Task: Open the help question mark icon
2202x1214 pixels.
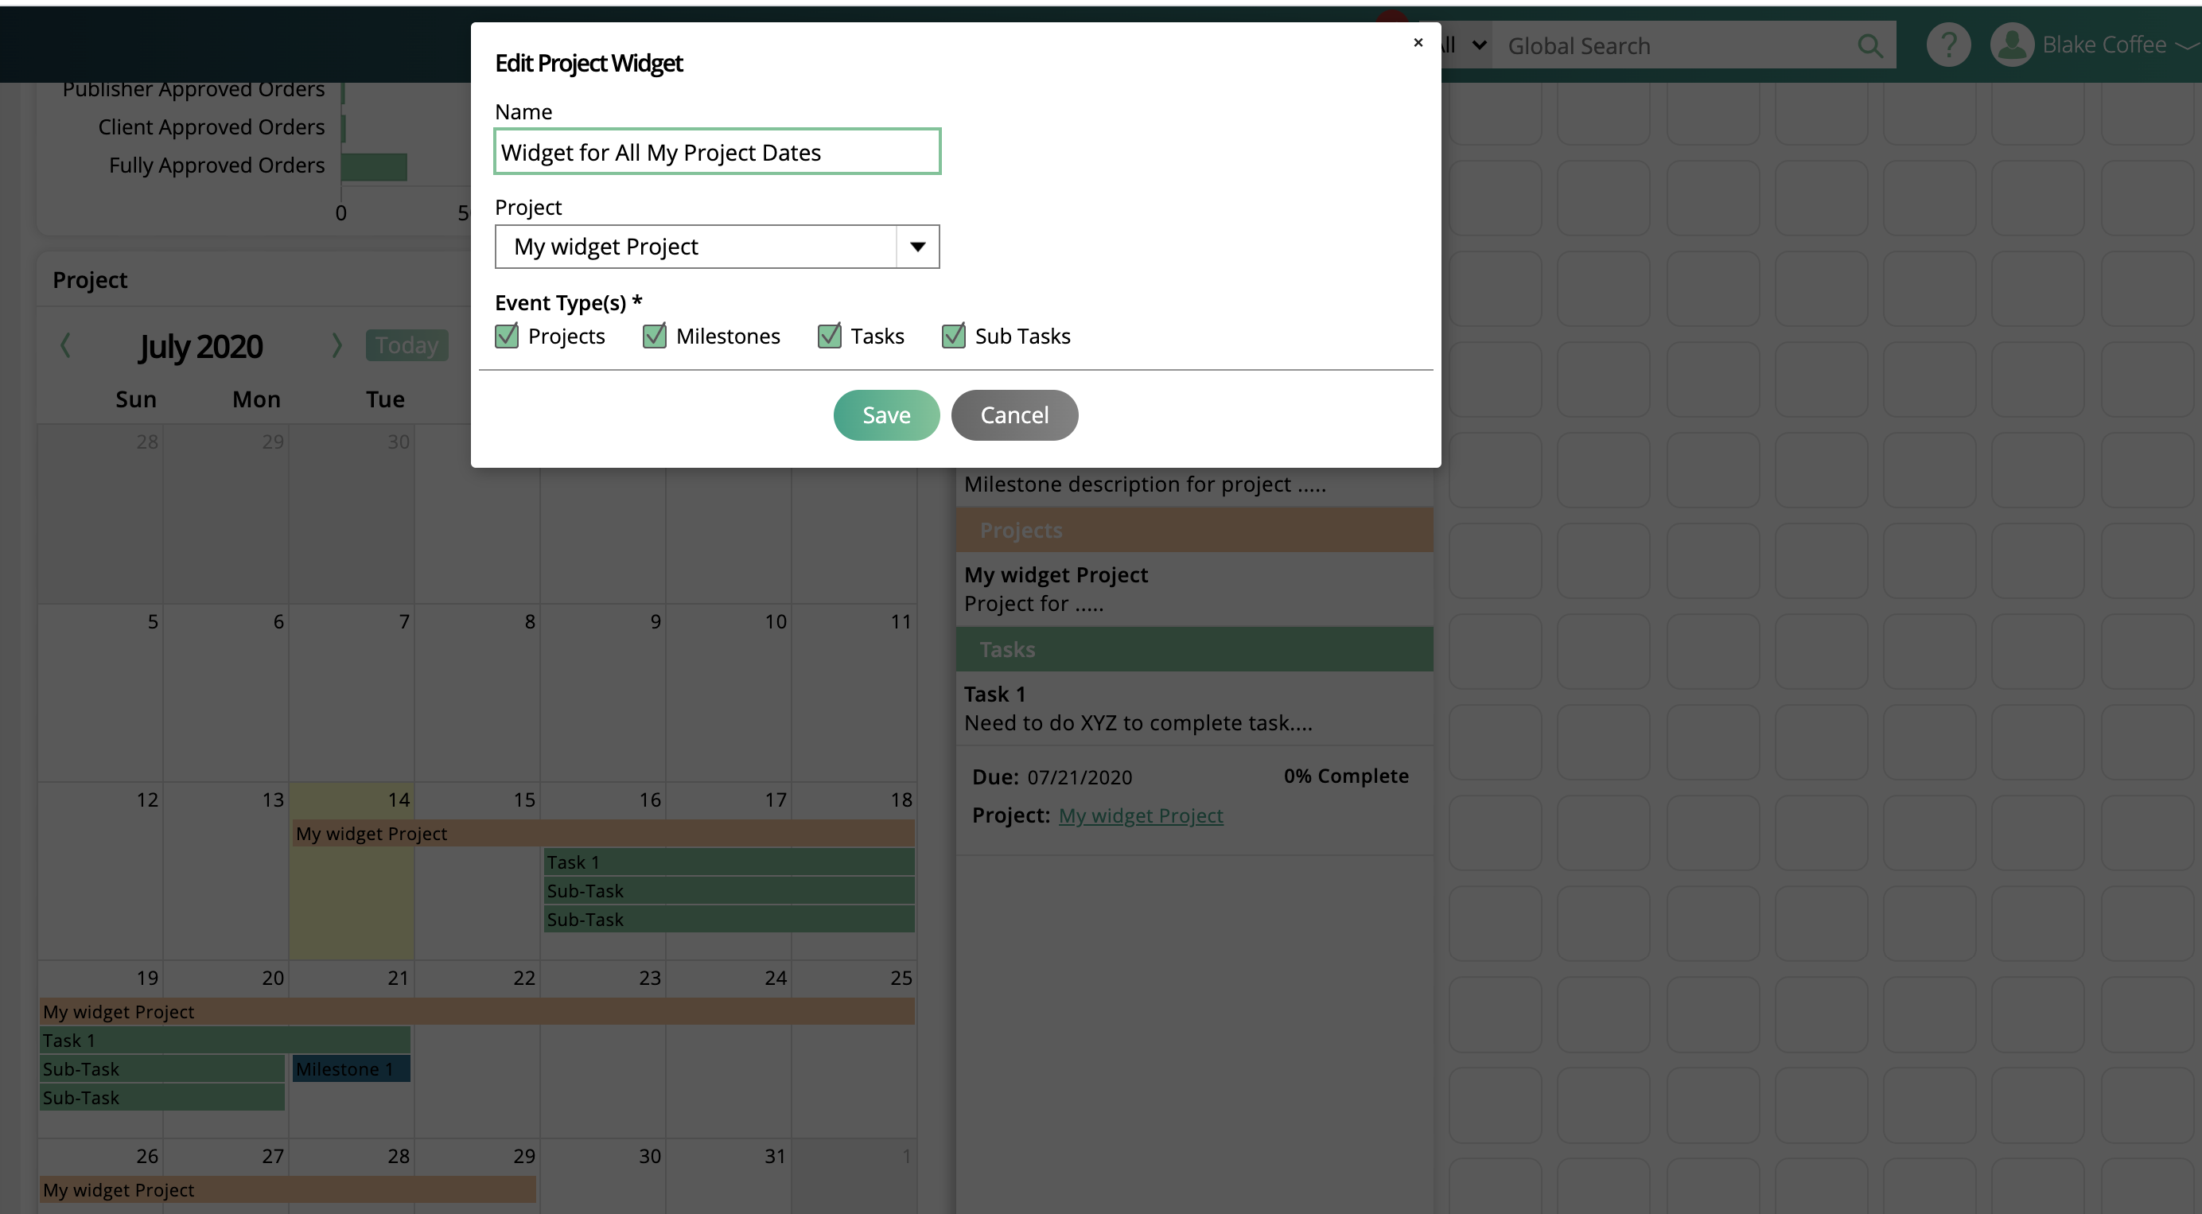Action: click(x=1948, y=45)
